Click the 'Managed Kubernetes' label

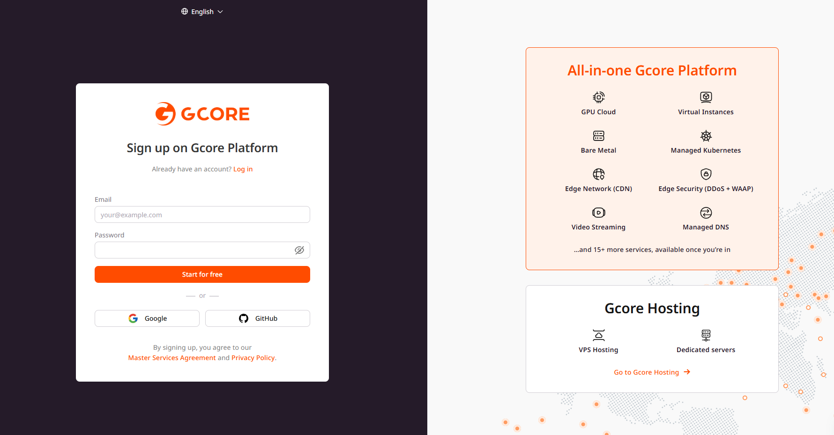(x=706, y=150)
